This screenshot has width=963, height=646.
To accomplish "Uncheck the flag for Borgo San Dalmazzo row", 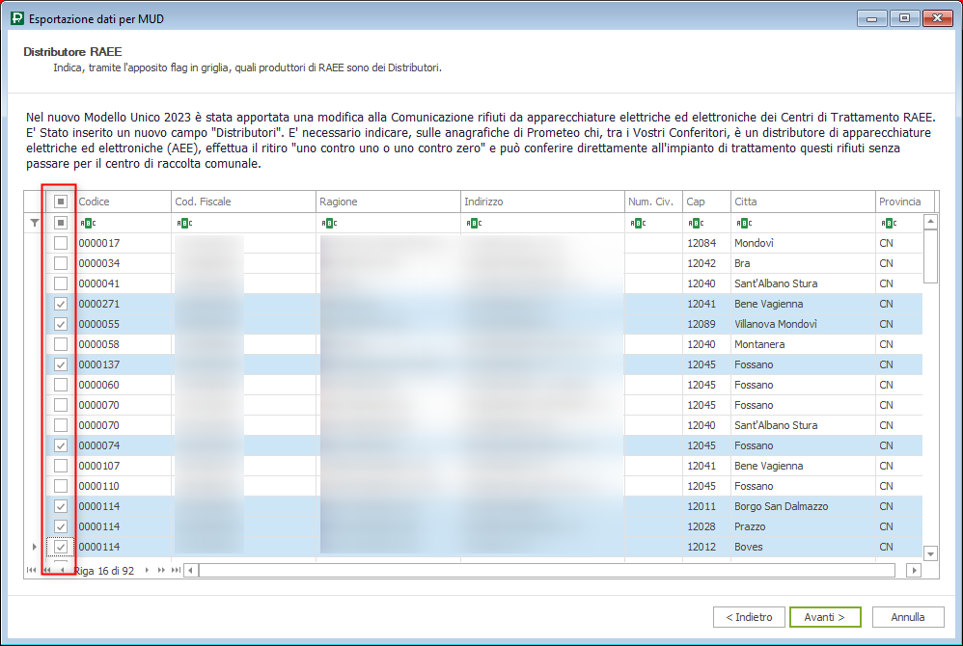I will (61, 506).
